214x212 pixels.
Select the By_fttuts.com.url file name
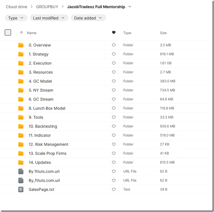pyautogui.click(x=44, y=181)
